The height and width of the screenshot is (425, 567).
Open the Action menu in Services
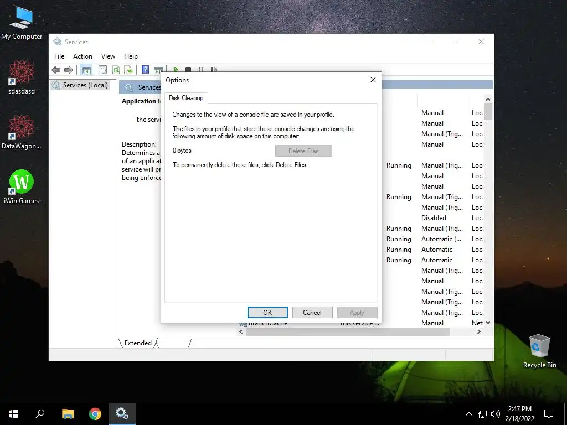[x=83, y=56]
